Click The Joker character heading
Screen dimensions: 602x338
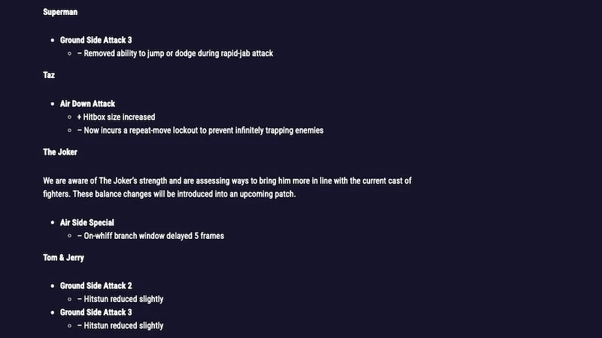click(60, 152)
